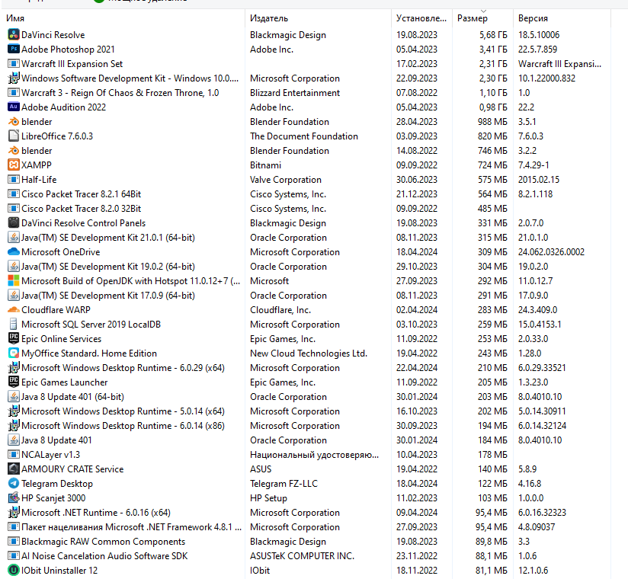Viewport: 628px width, 579px height.
Task: Select AI Noise Cancelation Audio Software SDK
Action: click(x=104, y=556)
